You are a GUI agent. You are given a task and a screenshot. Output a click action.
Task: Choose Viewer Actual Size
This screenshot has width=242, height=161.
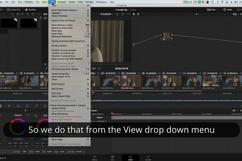point(69,74)
